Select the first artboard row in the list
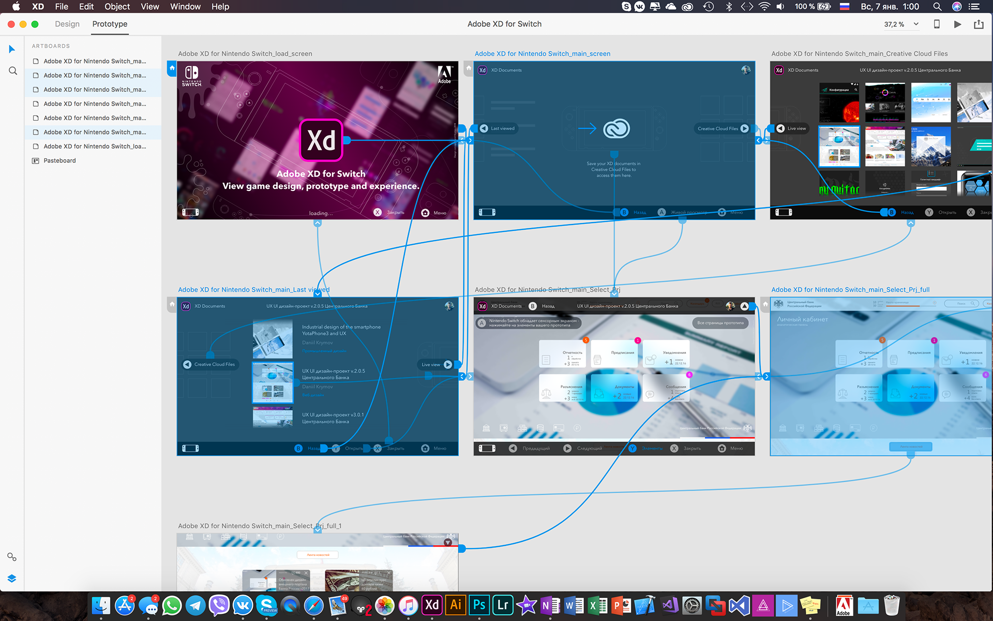The image size is (993, 621). pos(93,61)
